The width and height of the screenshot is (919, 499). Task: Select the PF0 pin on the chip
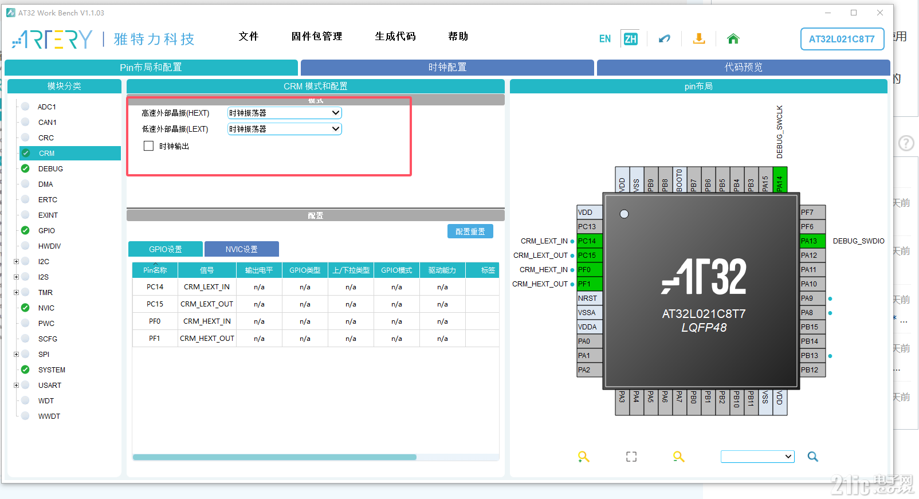pos(590,270)
